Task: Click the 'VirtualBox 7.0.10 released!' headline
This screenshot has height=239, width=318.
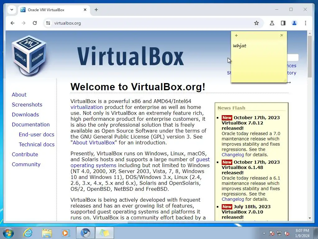Action: click(x=242, y=215)
